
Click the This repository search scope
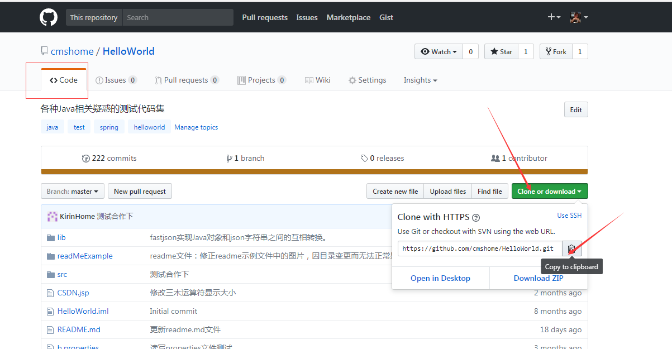[94, 17]
